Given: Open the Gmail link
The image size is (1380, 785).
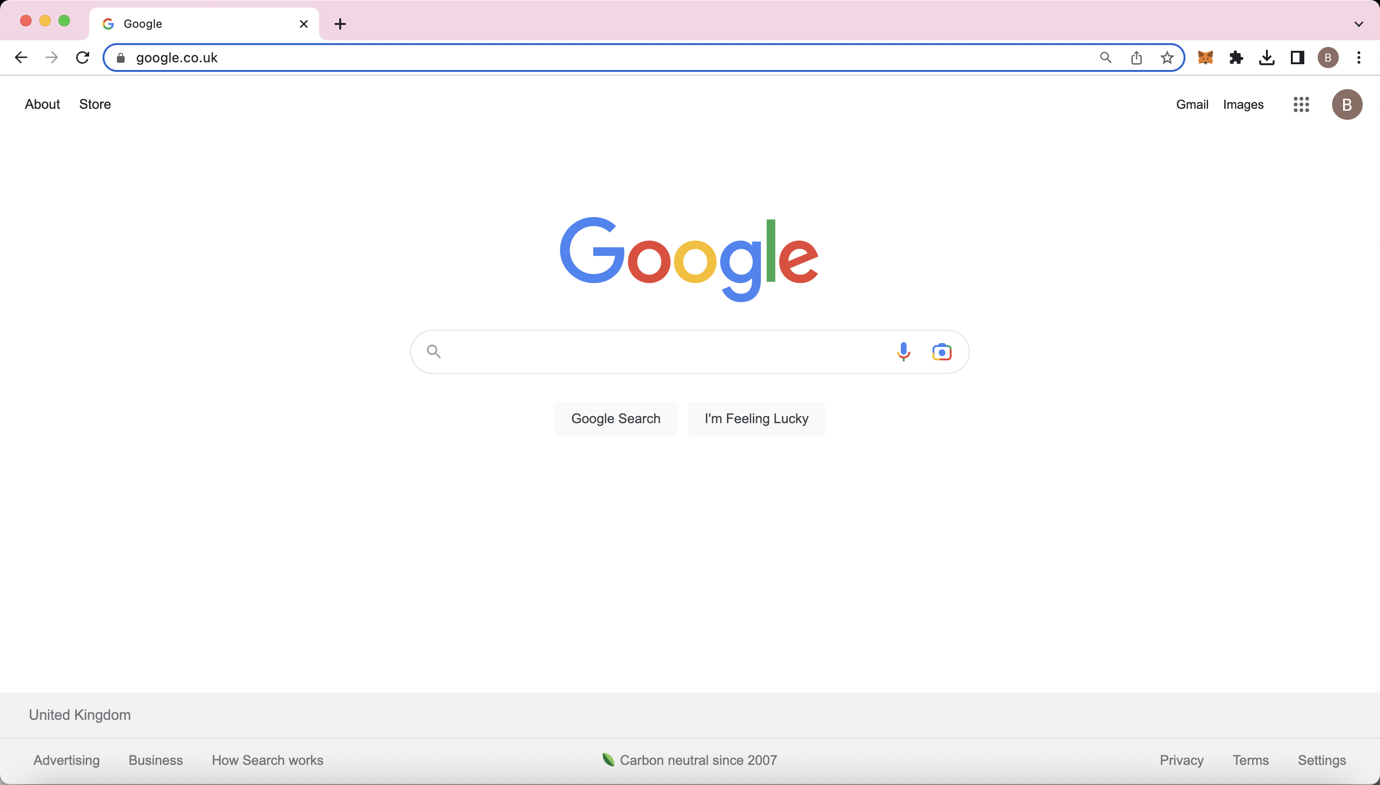Looking at the screenshot, I should [x=1192, y=104].
